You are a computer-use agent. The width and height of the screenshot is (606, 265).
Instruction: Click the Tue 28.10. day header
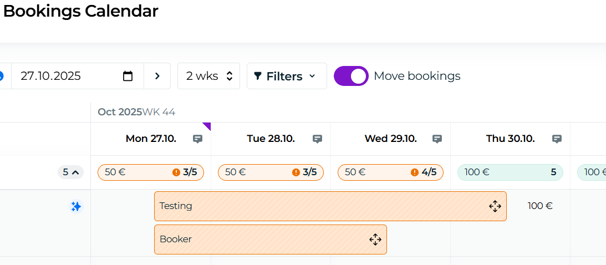[x=271, y=139]
